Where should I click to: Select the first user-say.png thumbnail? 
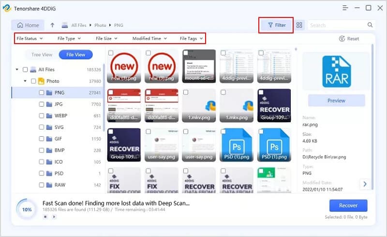point(162,145)
